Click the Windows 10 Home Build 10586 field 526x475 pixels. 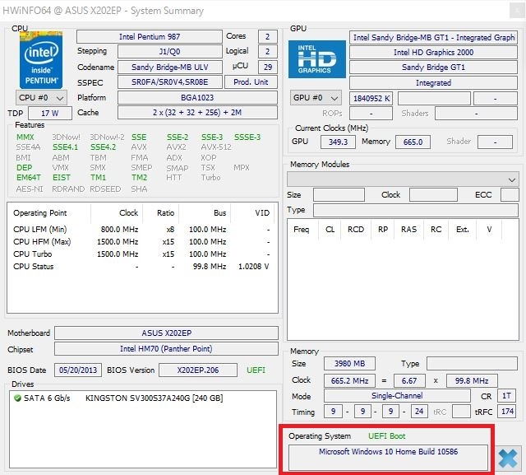[388, 457]
